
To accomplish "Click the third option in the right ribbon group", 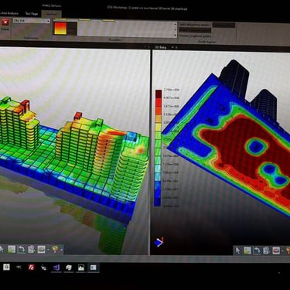I will tap(195, 36).
